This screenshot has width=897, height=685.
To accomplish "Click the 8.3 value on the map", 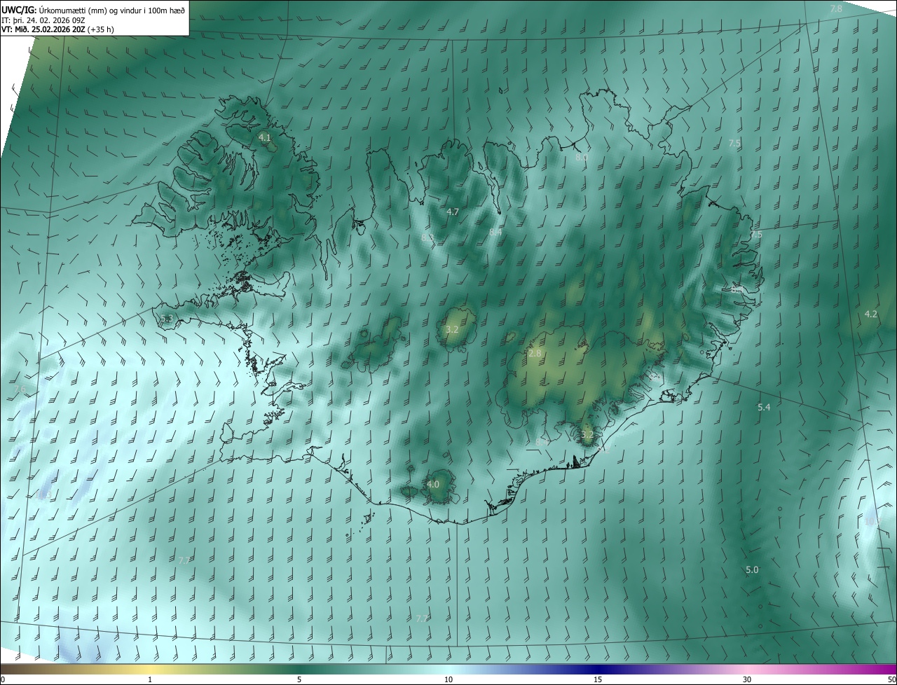I will pyautogui.click(x=427, y=238).
